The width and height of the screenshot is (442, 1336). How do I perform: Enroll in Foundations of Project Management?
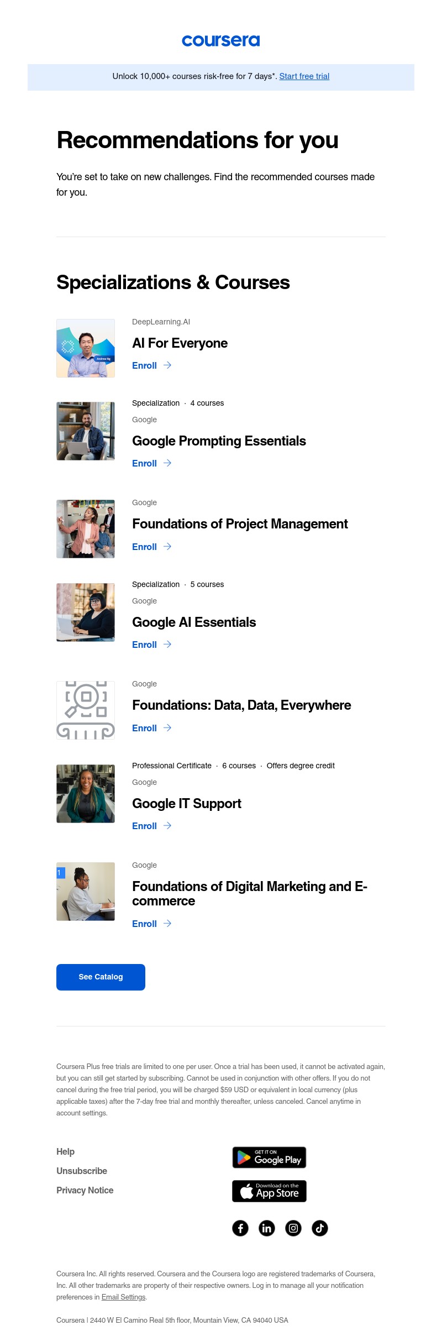coord(144,547)
